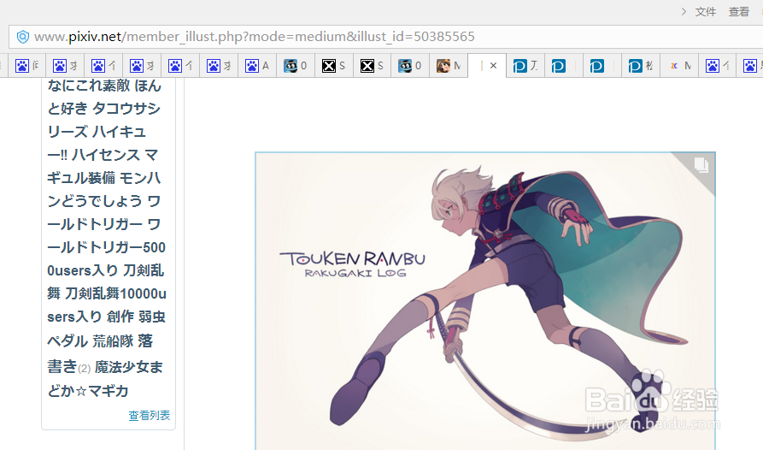Screen dimensions: 763x450
Task: Open the 創作 tag
Action: click(120, 317)
